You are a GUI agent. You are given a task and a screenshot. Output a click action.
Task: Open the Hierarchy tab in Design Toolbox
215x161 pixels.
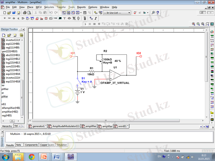(7, 126)
